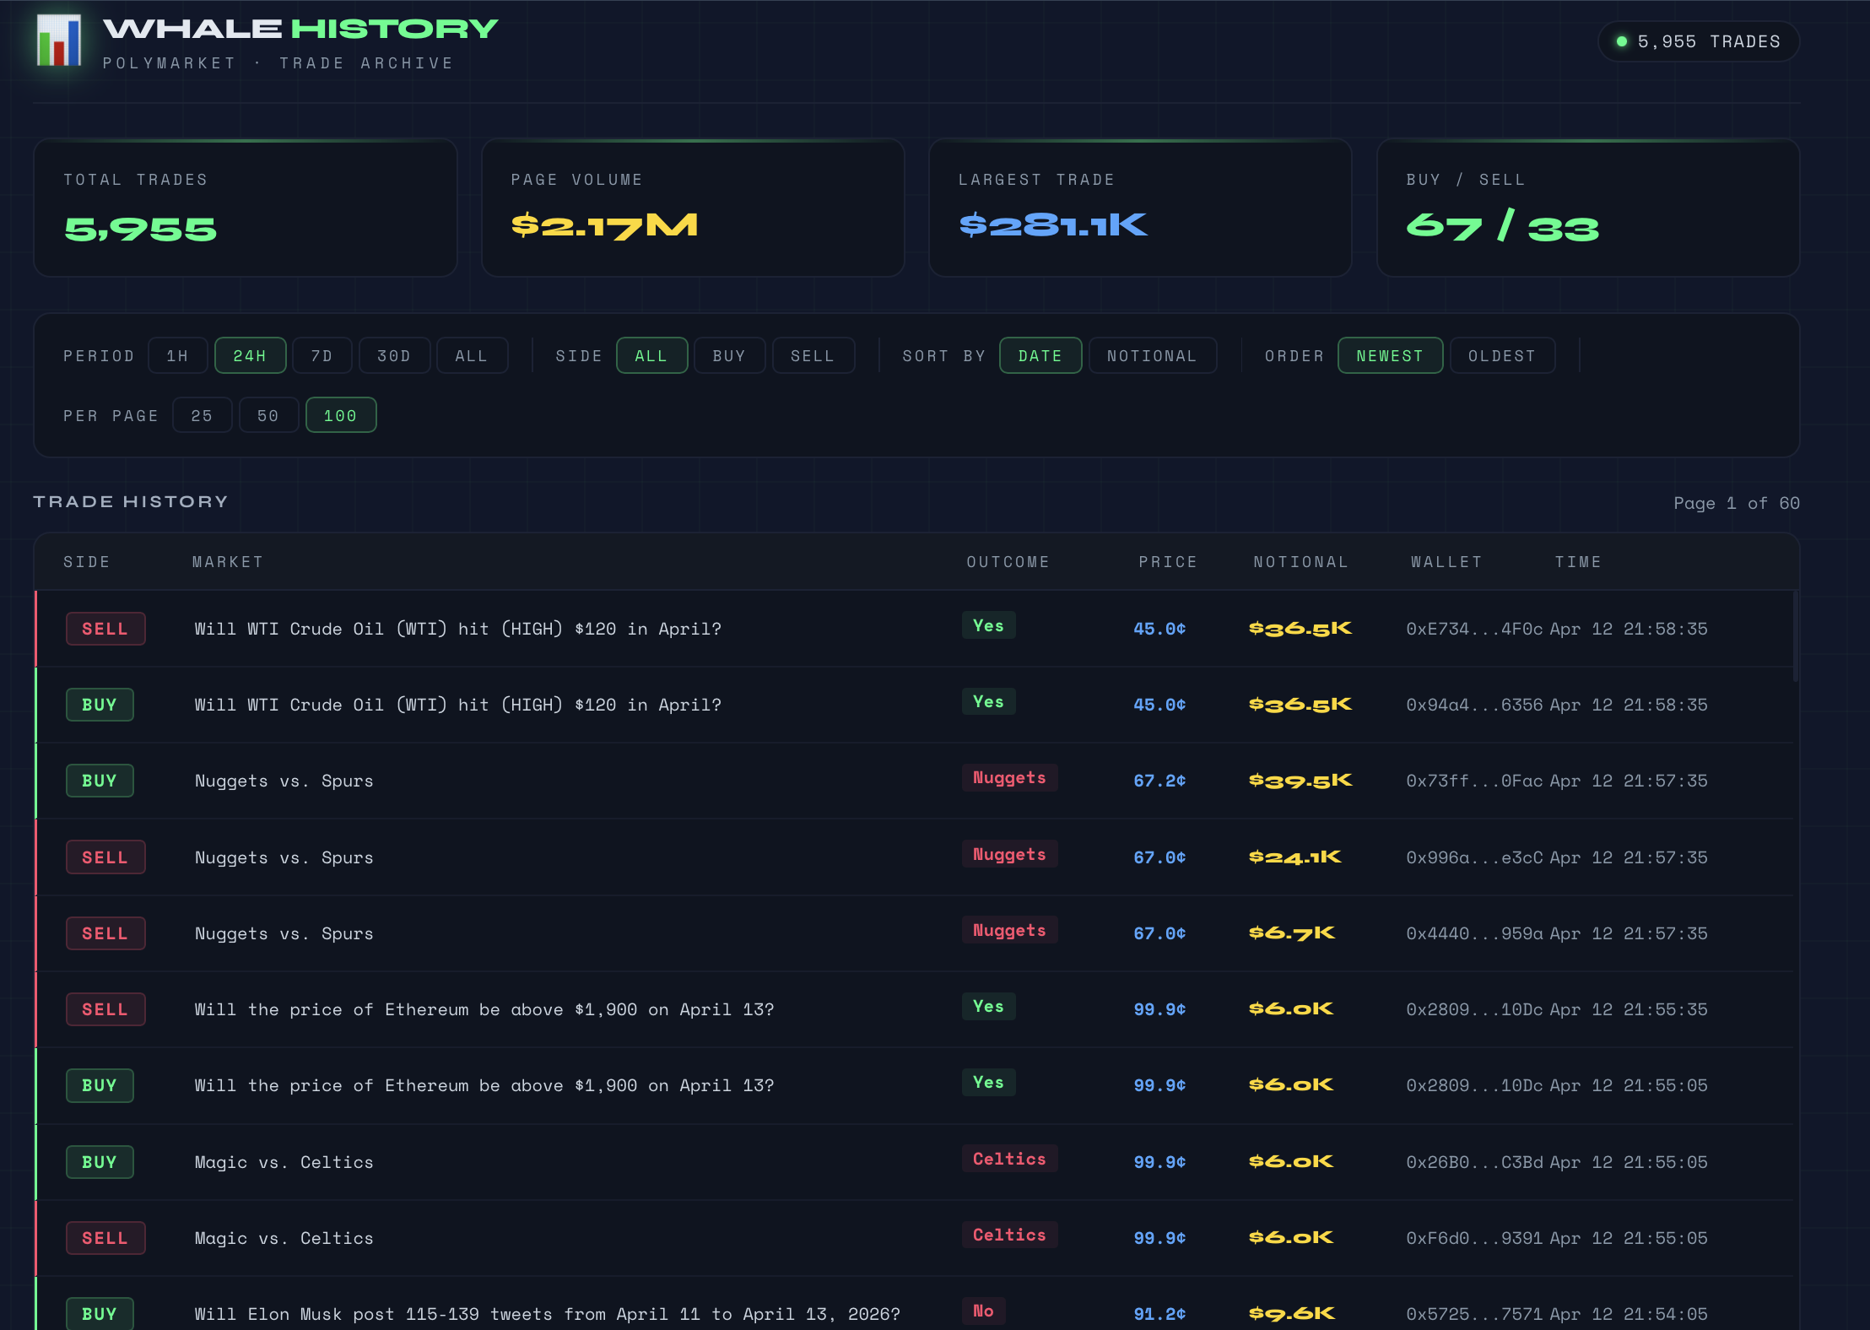Click BUY tag on Nuggets vs. Spurs row
Screen dimensions: 1870x1330
coord(100,781)
